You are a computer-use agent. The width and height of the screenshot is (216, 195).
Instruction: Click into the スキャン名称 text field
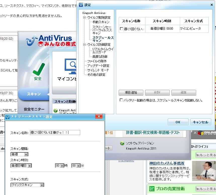click(55, 133)
